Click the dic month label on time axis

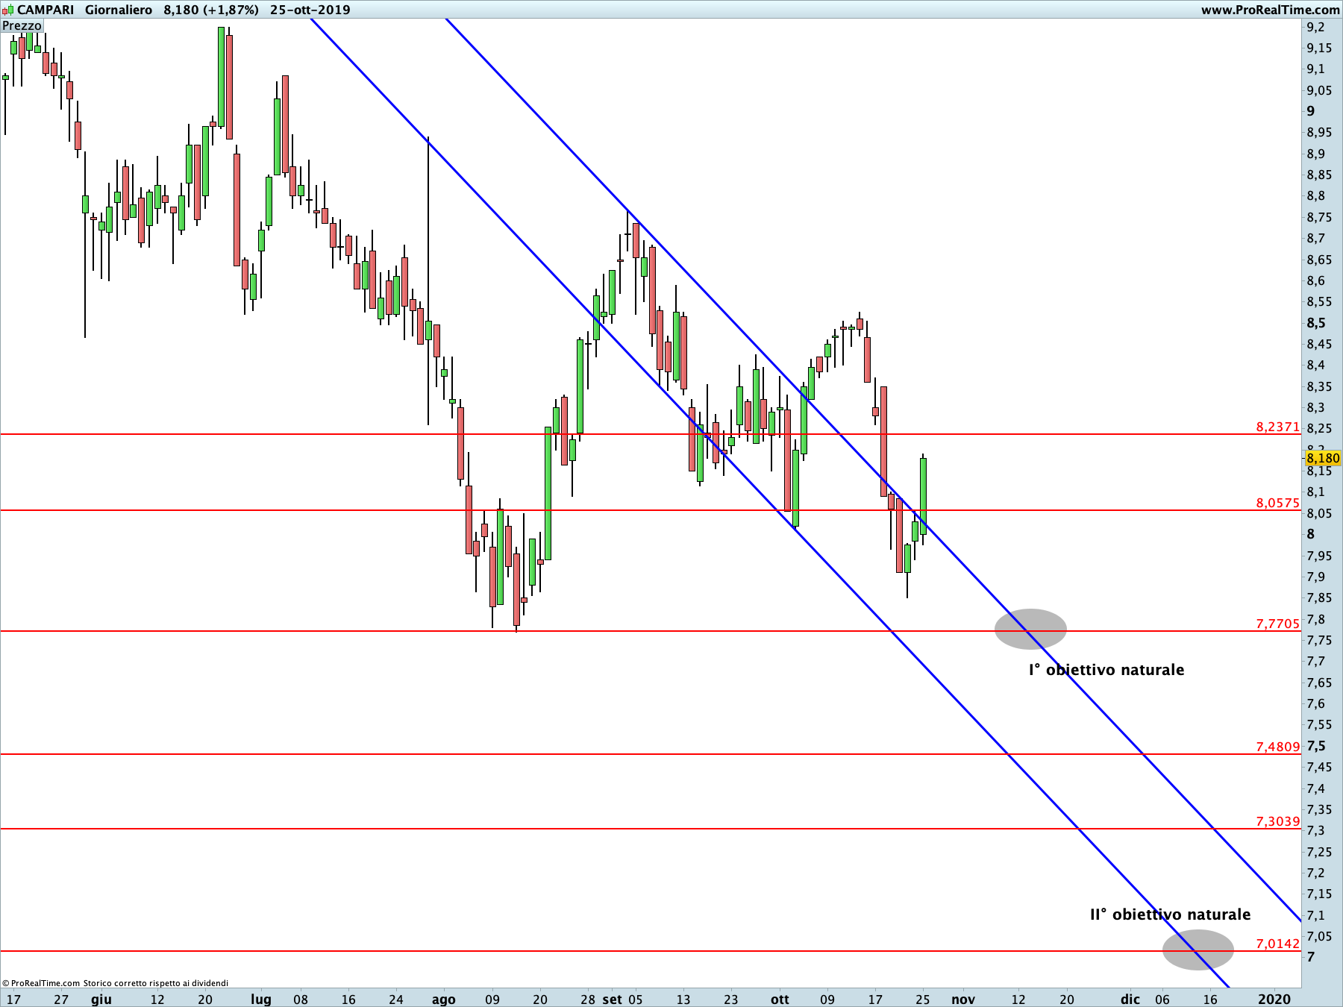click(x=1130, y=999)
